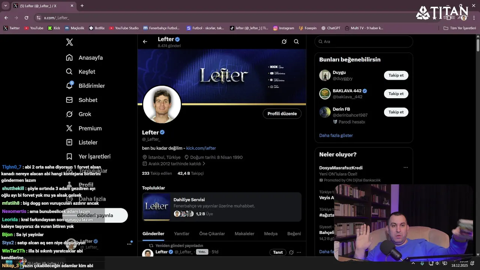Open the kick.com/lefter link

201,148
